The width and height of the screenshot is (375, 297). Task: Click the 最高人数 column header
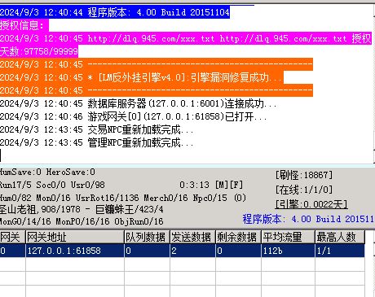(340, 237)
